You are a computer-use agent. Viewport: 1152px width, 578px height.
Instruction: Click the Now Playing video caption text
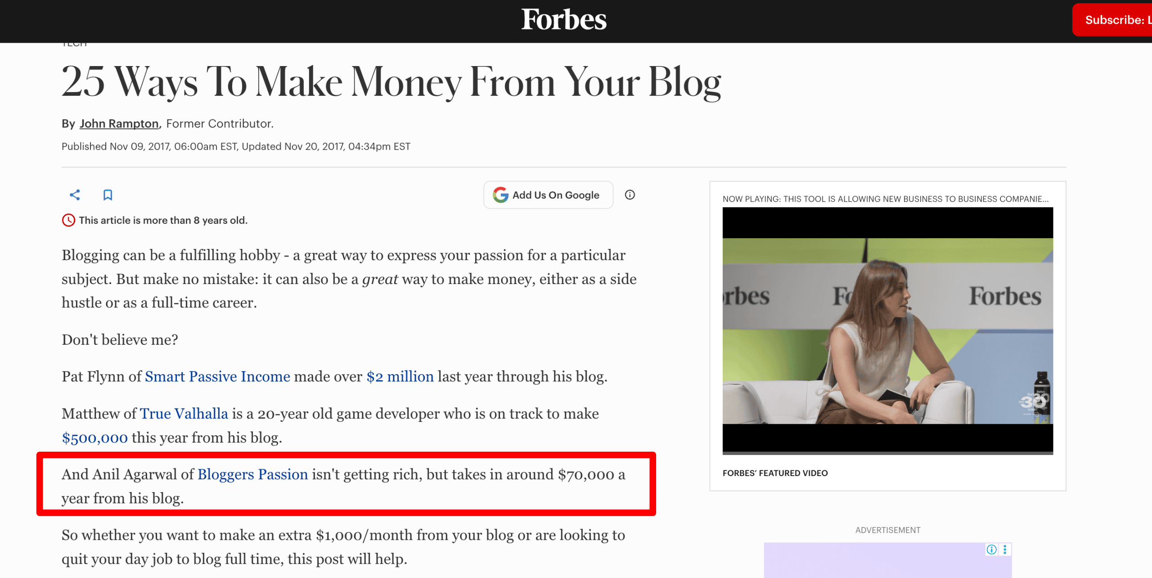886,199
